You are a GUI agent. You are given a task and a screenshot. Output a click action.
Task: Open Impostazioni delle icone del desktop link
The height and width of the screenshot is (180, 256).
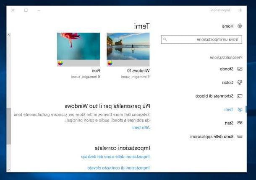tap(115, 157)
